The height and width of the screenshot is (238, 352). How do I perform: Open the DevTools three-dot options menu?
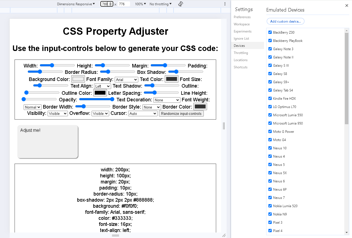[x=225, y=4]
